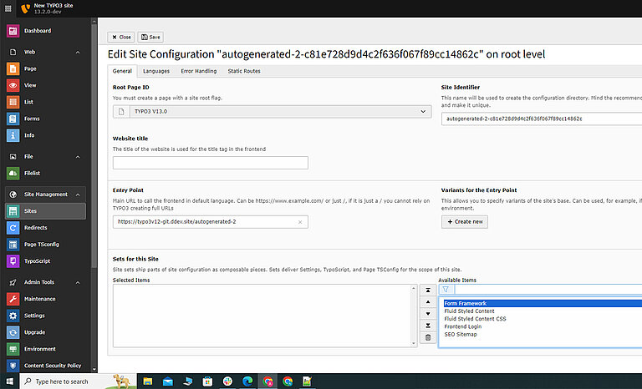This screenshot has width=642, height=389.
Task: Open File Explorer from the taskbar
Action: pyautogui.click(x=148, y=381)
